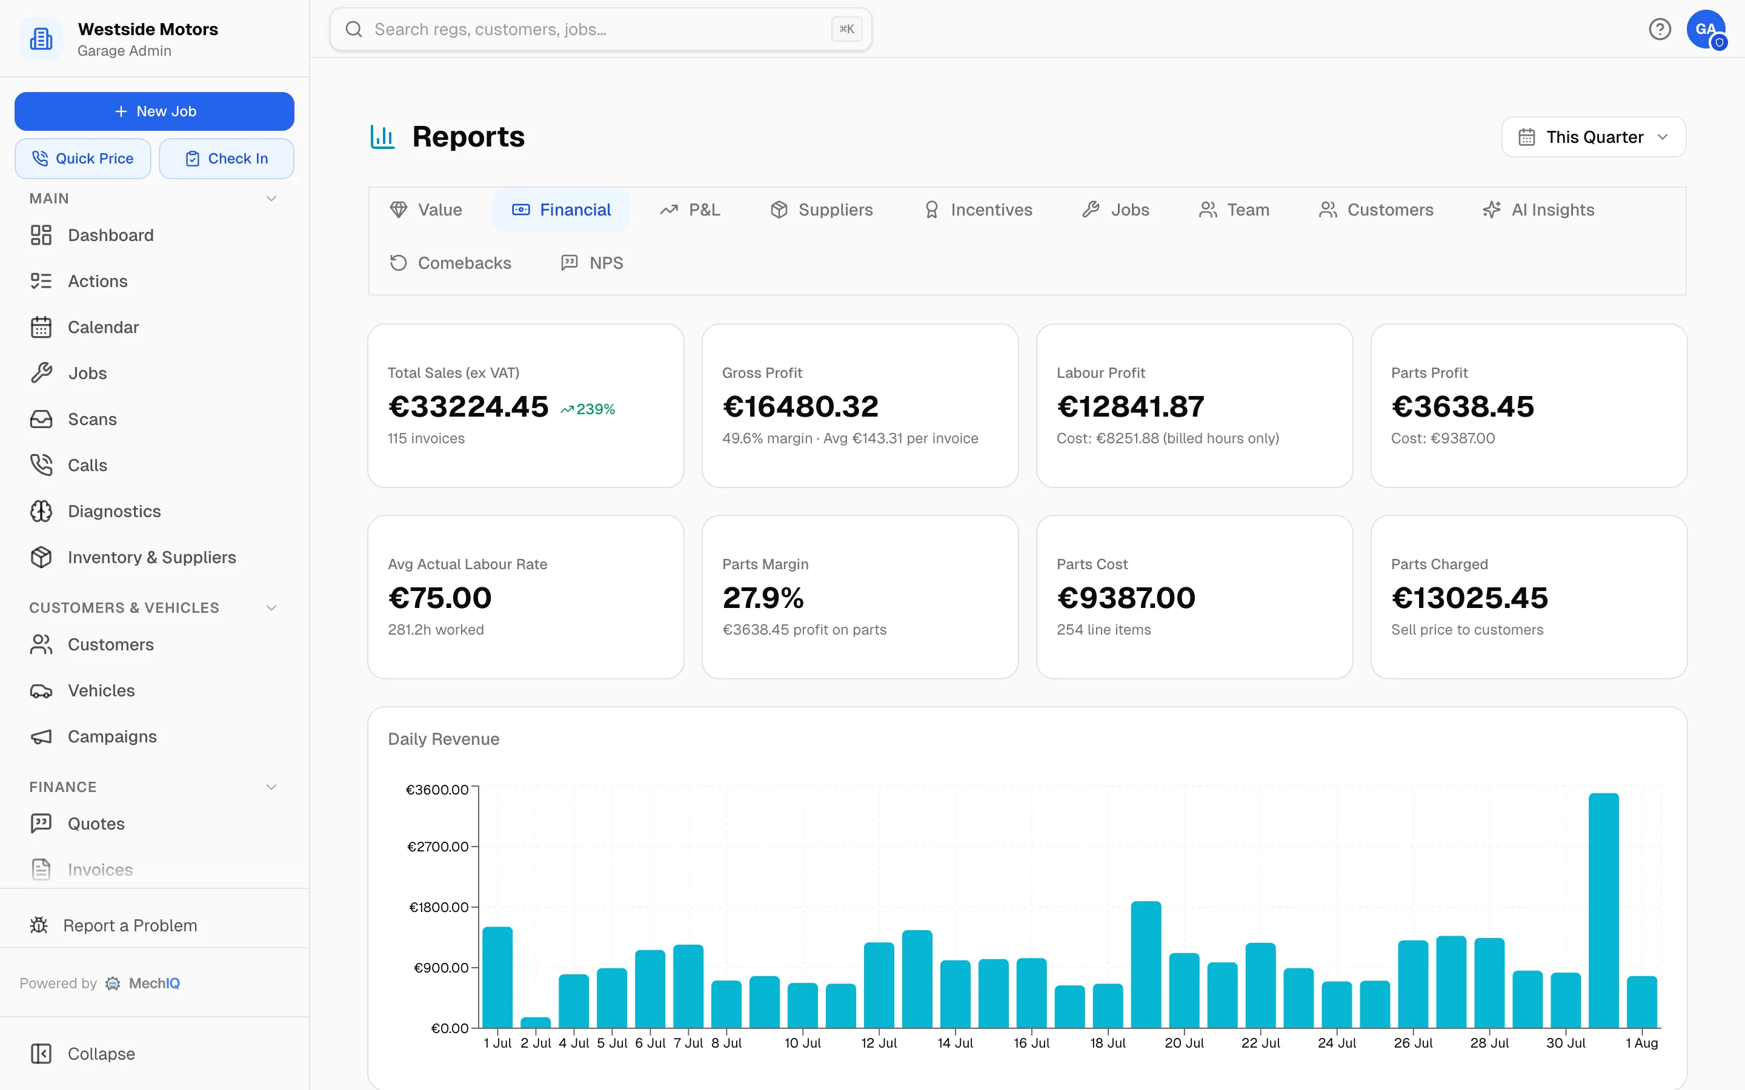Click the 115 invoices text
The width and height of the screenshot is (1745, 1090).
point(426,438)
